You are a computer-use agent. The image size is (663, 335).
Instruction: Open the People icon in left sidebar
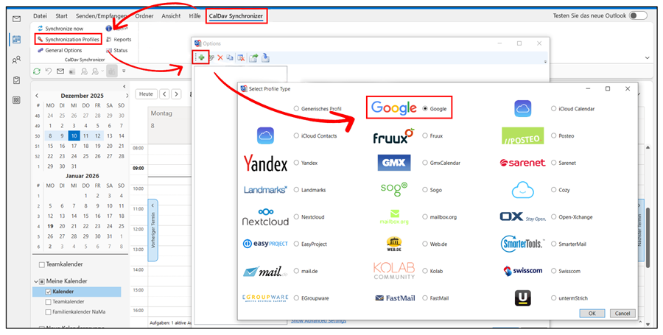16,60
